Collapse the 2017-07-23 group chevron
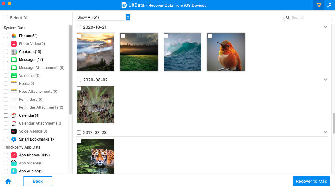Screen dimensions: 335x188 (326, 132)
